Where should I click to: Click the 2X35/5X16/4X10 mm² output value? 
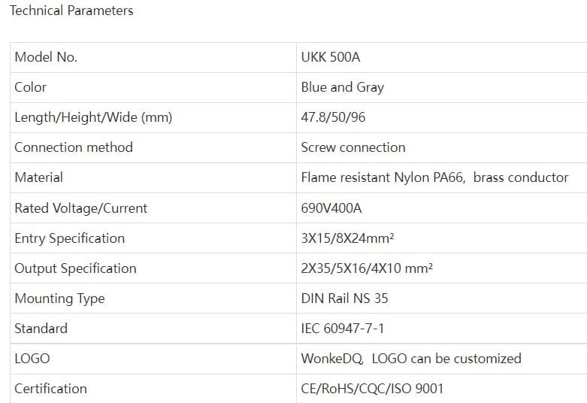tap(367, 268)
